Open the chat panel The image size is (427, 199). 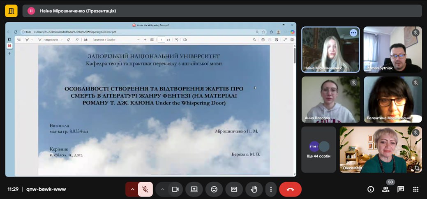[x=401, y=189]
